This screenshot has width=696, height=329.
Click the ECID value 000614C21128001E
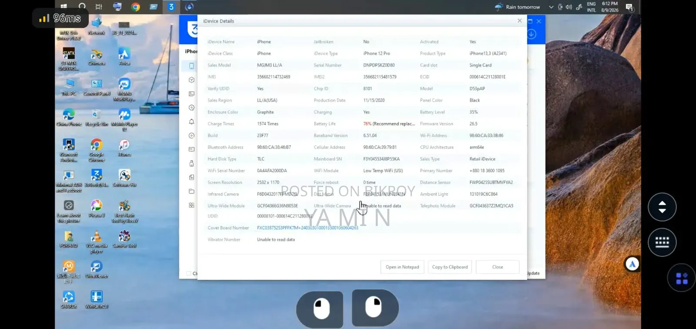click(488, 77)
